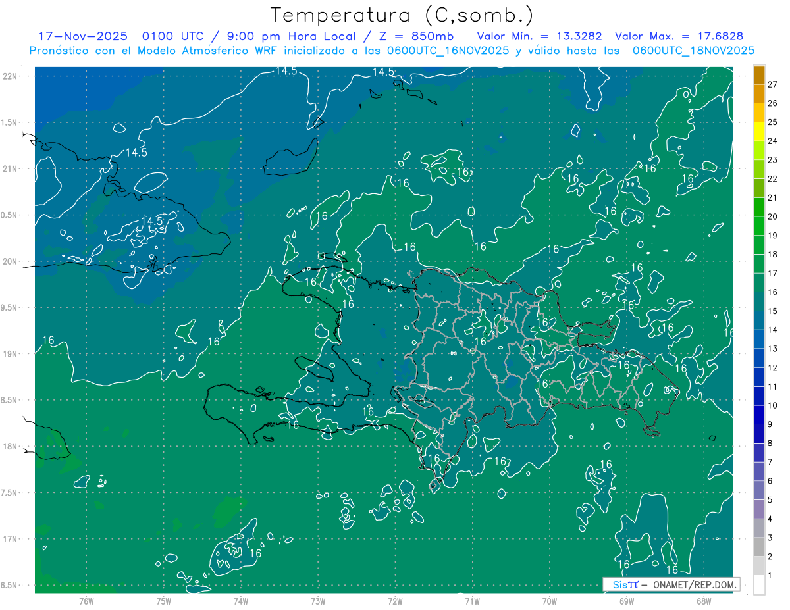Click the '18N' latitude axis label
Image resolution: width=790 pixels, height=610 pixels.
[11, 446]
